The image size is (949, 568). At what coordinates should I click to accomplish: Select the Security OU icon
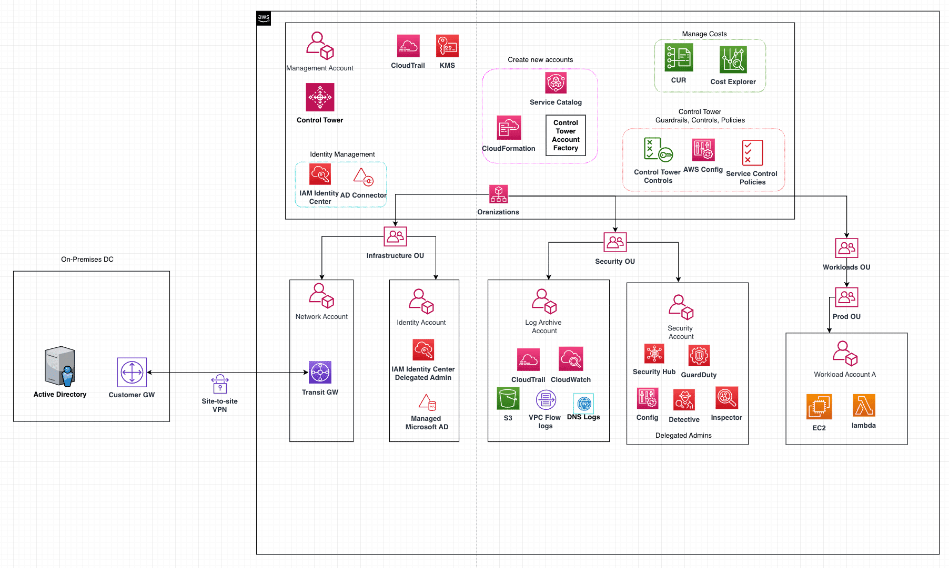click(x=615, y=242)
